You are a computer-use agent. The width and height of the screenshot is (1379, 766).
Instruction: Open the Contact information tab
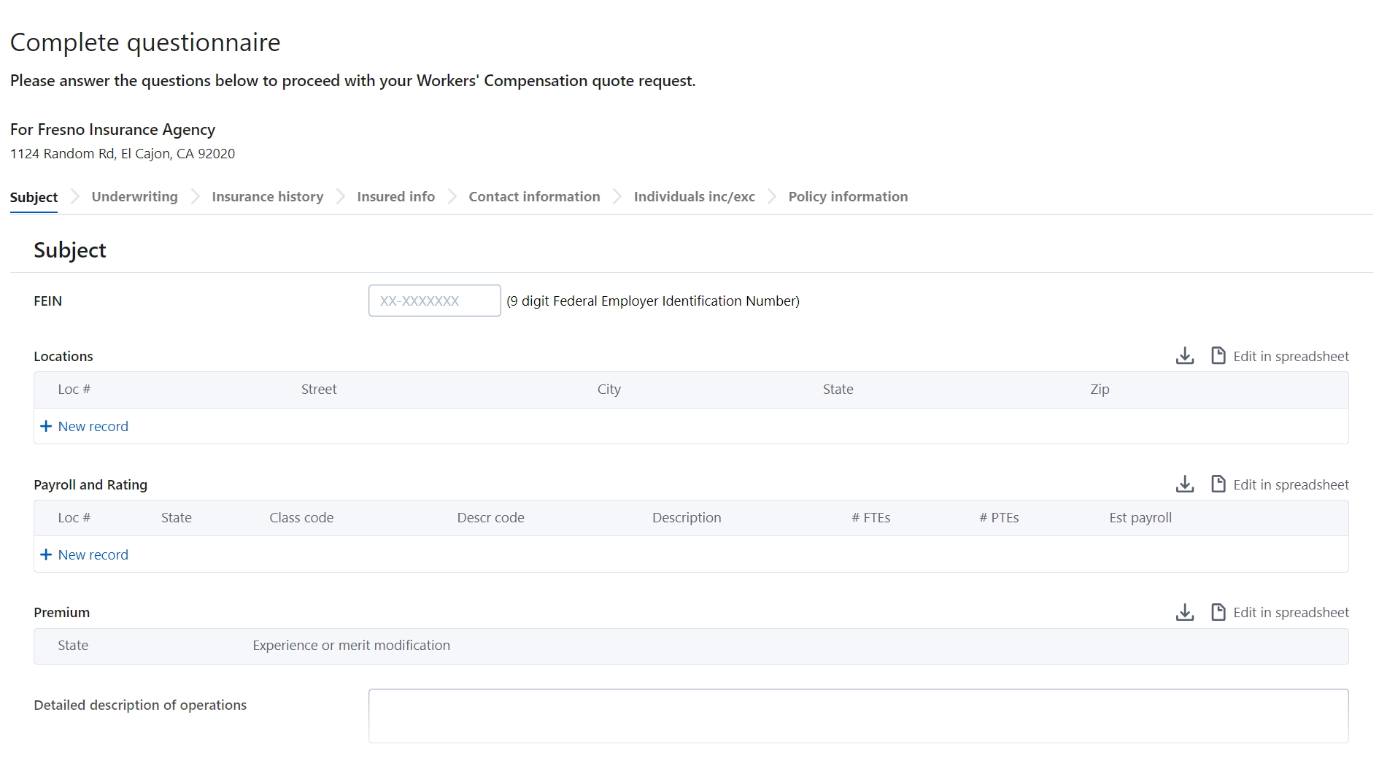(534, 196)
